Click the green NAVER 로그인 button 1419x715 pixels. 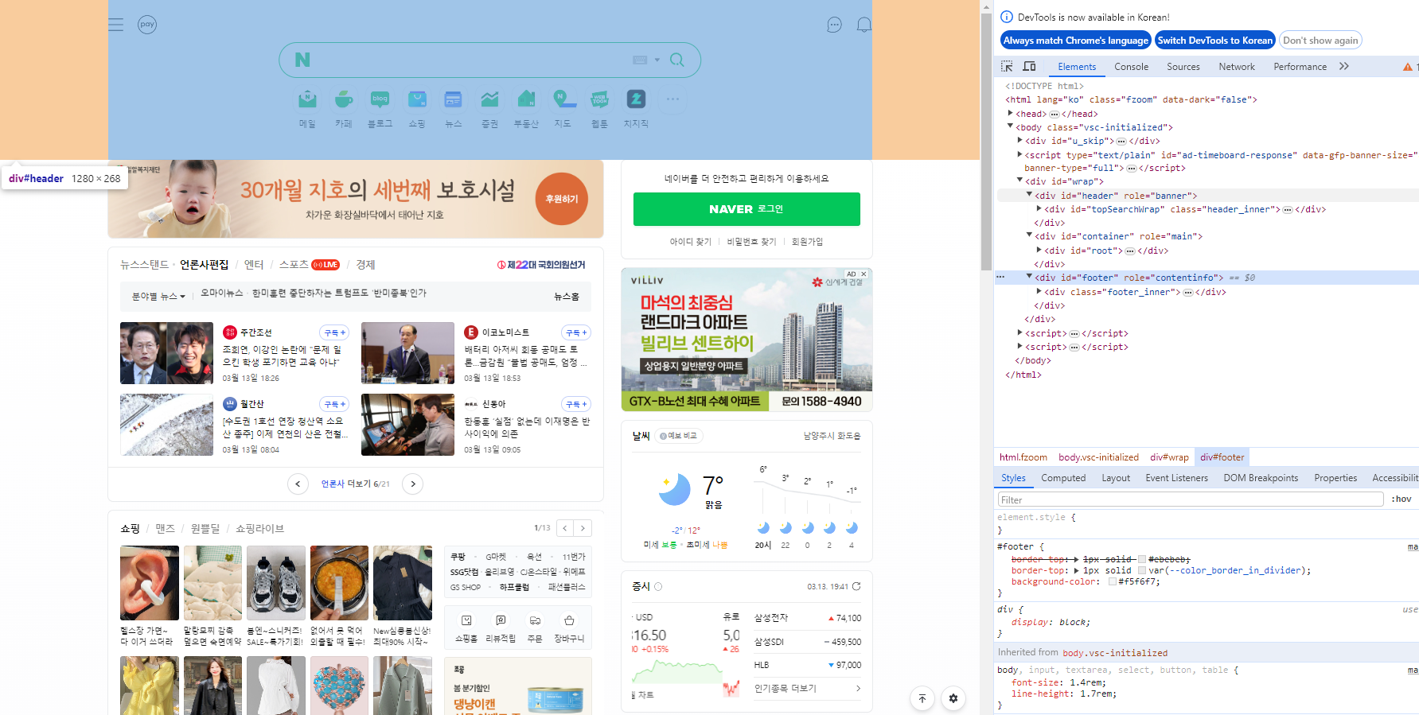point(747,209)
